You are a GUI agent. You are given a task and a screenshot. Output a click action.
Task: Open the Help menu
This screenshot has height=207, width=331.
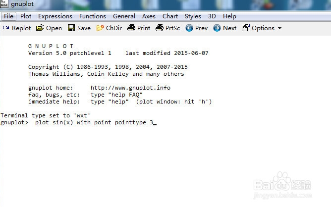click(229, 16)
